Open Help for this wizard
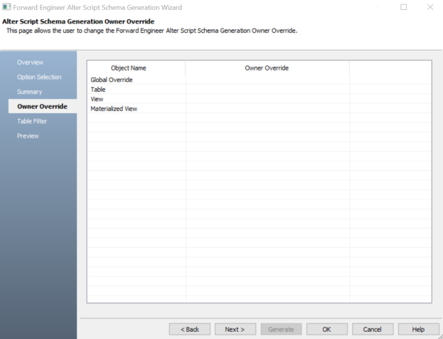The width and height of the screenshot is (443, 339). (x=418, y=329)
